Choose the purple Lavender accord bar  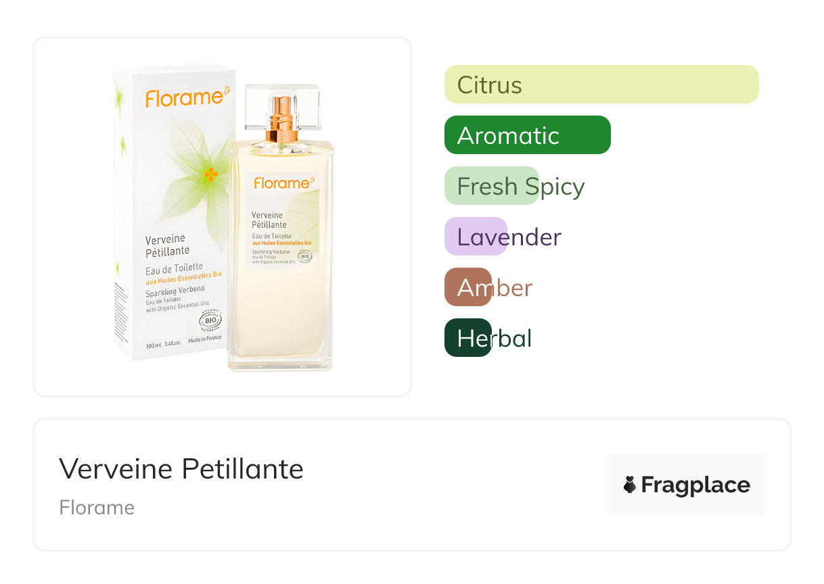click(476, 237)
